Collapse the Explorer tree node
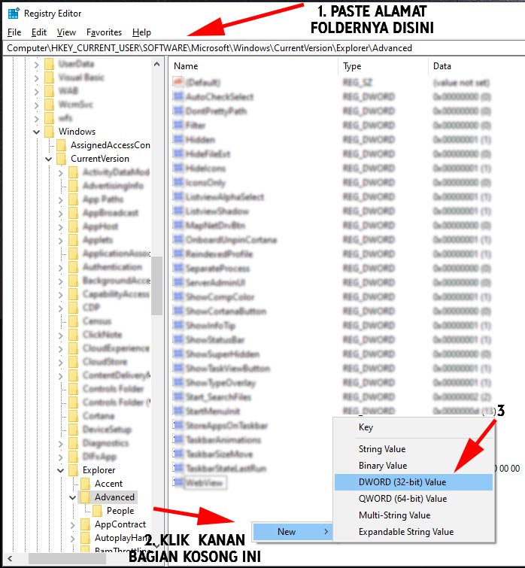525x568 pixels. [61, 470]
